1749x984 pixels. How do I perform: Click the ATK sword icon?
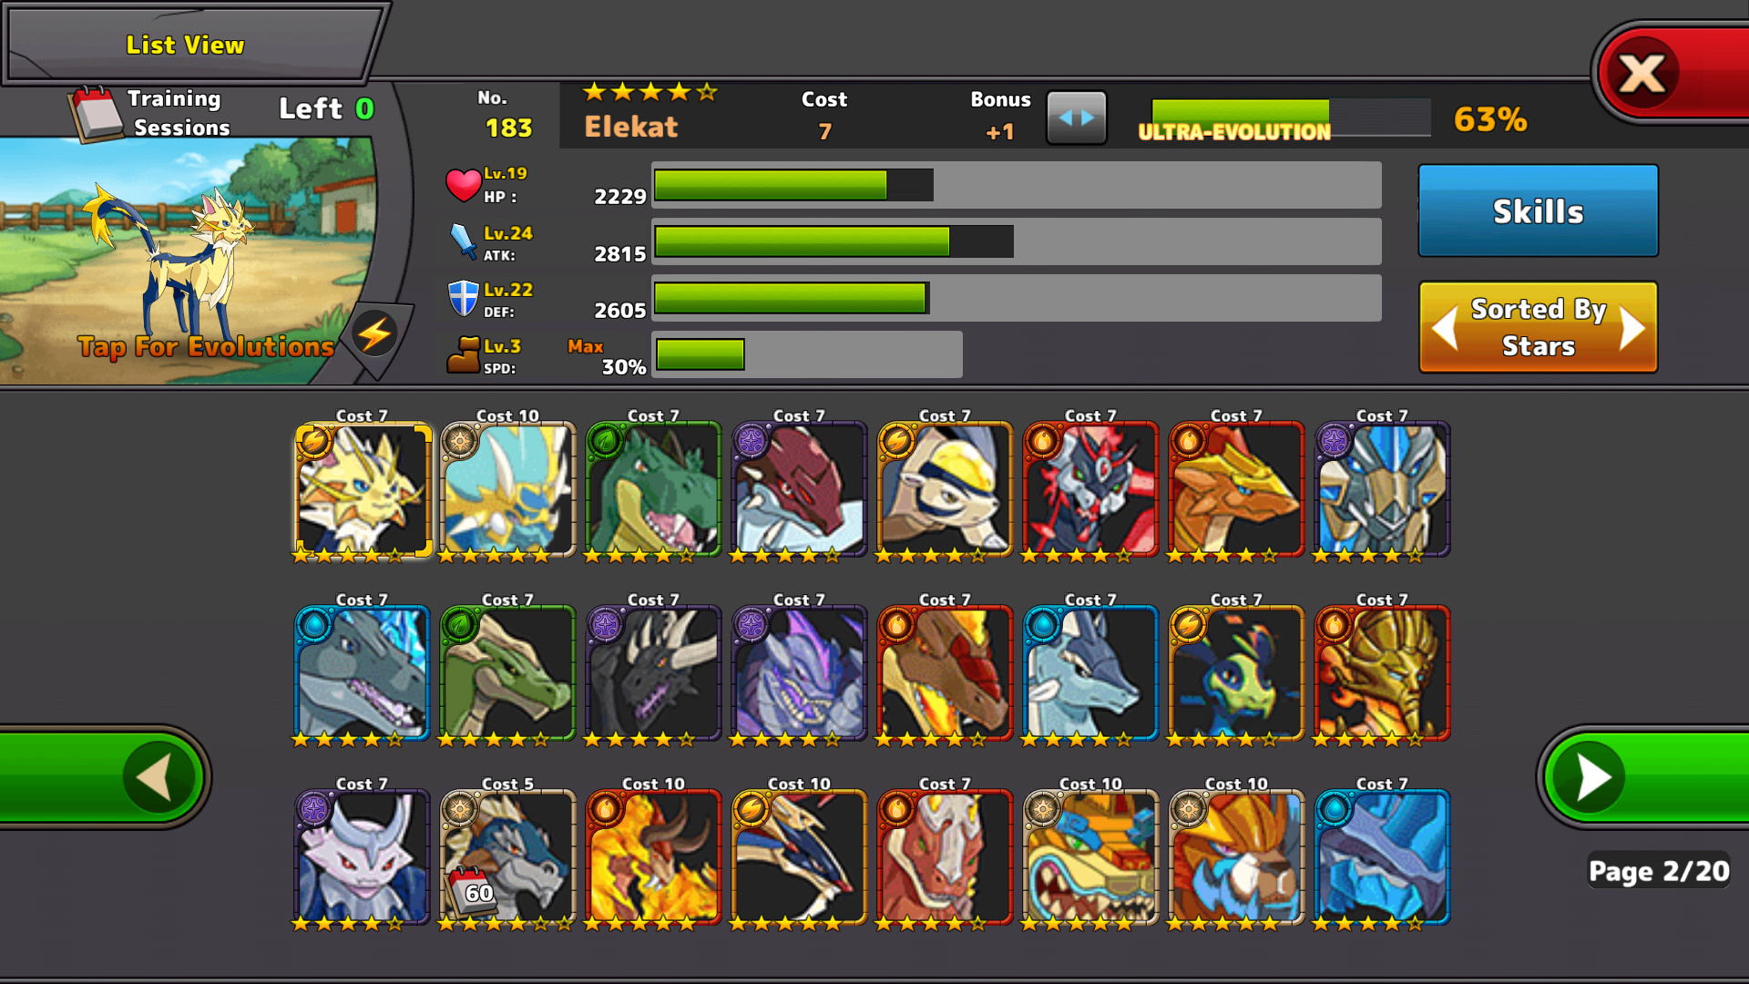click(464, 241)
